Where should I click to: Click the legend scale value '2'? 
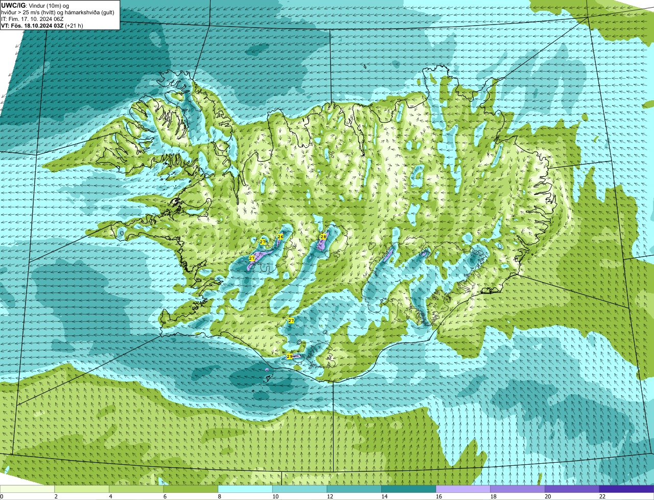56,496
